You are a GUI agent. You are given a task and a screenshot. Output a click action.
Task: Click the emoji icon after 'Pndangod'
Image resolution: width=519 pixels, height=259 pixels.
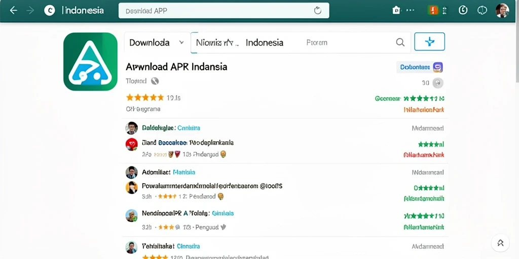223,154
